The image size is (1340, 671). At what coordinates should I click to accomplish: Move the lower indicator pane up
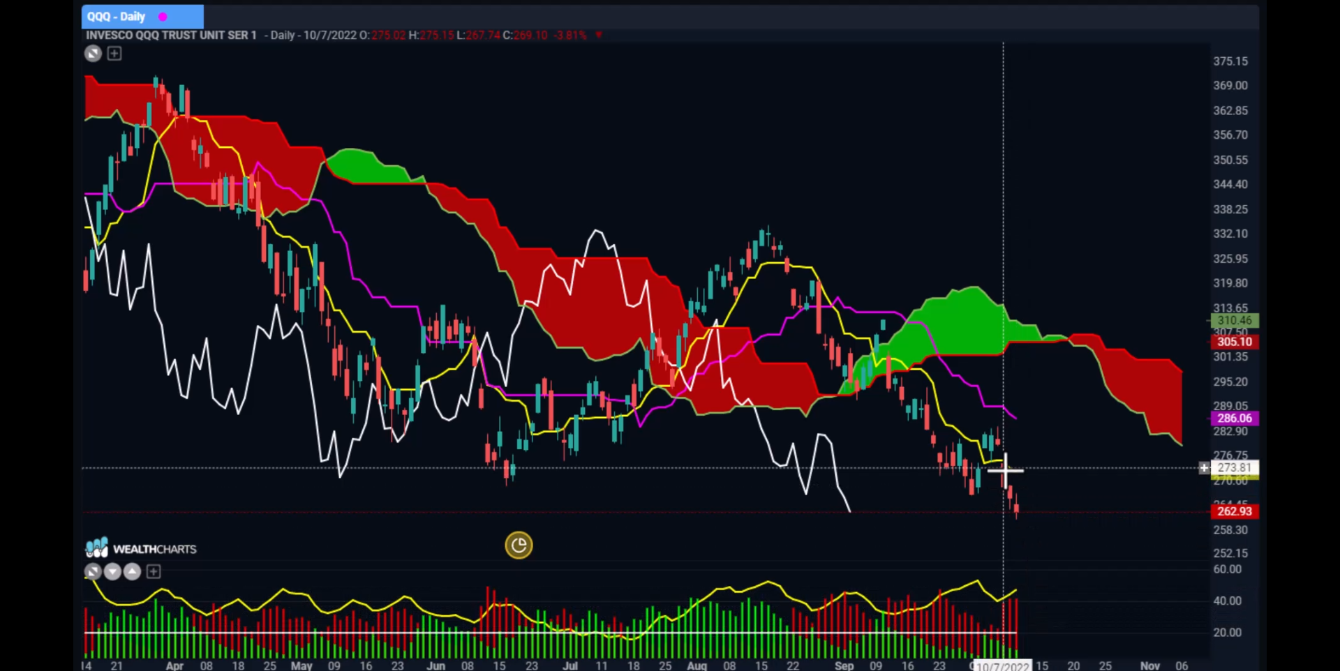pyautogui.click(x=132, y=572)
